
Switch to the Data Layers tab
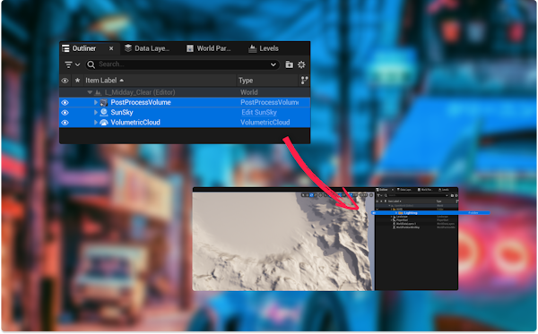(147, 48)
